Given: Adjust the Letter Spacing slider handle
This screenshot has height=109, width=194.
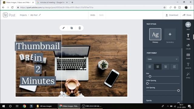Looking at the screenshot, I should (x=147, y=84).
